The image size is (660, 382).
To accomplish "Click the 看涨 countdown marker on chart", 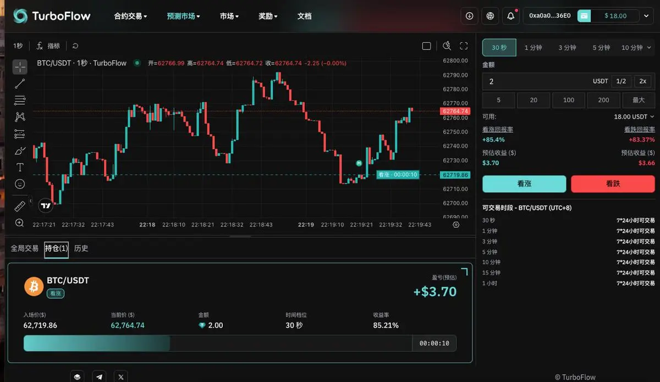I will pos(397,175).
